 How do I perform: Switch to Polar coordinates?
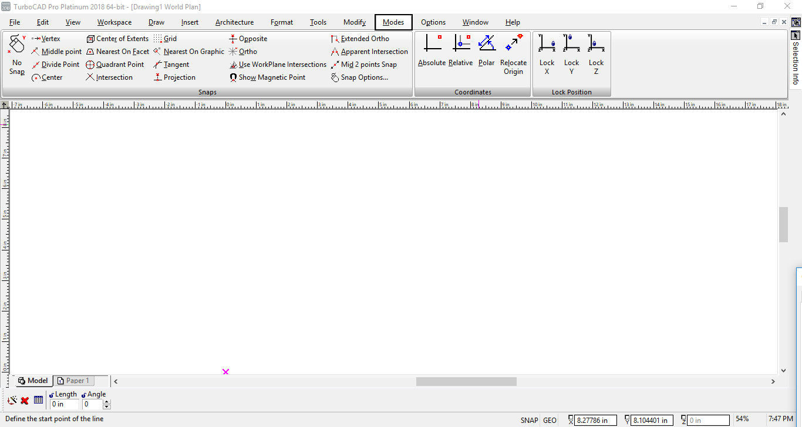[487, 50]
